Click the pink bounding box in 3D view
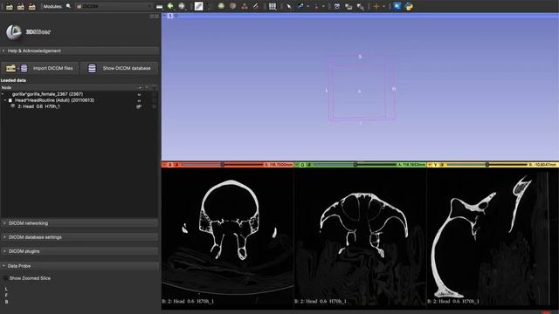 click(x=361, y=88)
